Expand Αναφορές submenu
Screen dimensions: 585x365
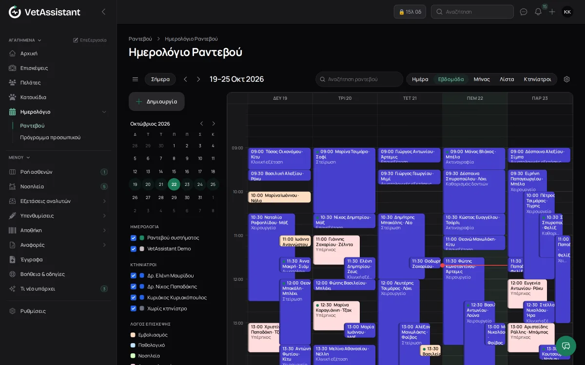coord(104,245)
